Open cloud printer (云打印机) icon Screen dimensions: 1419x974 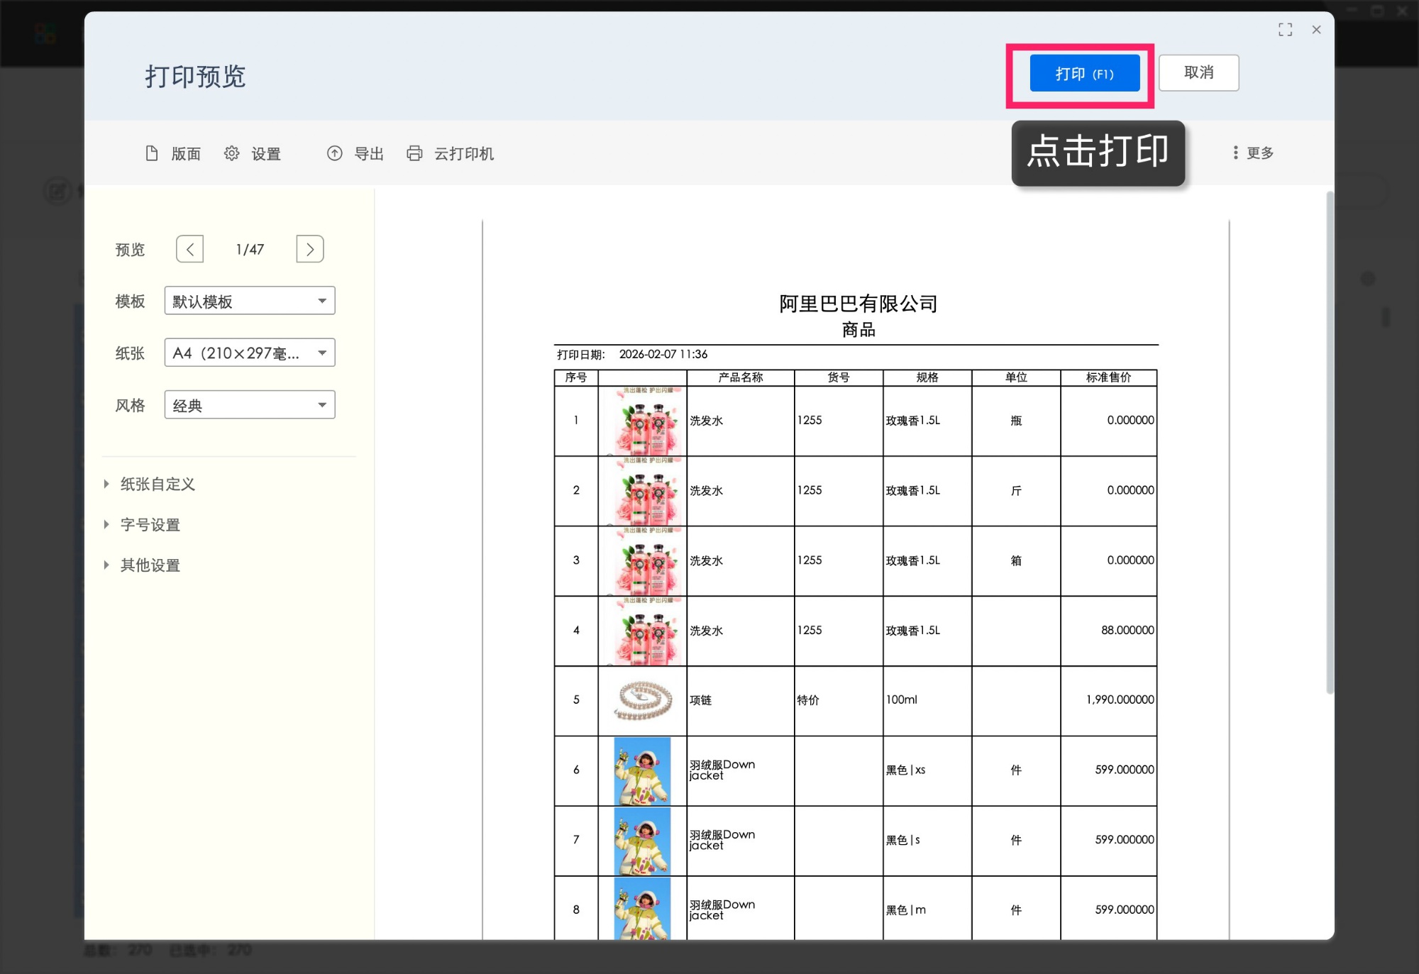coord(414,153)
